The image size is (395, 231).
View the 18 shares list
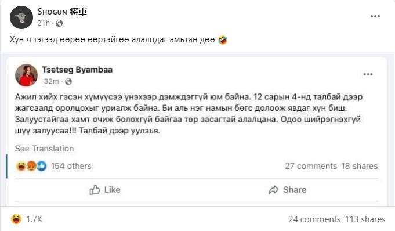360,166
